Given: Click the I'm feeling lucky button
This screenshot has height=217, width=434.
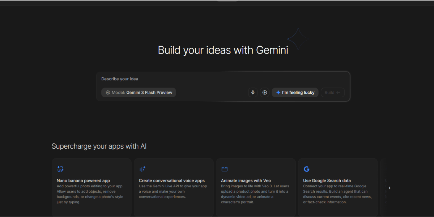Looking at the screenshot, I should [x=295, y=93].
